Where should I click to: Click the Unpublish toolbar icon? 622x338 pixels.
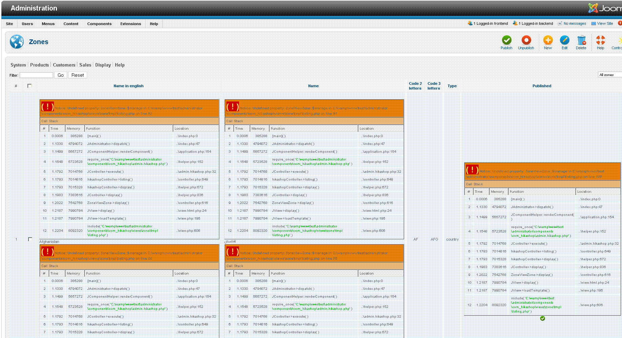[x=526, y=40]
